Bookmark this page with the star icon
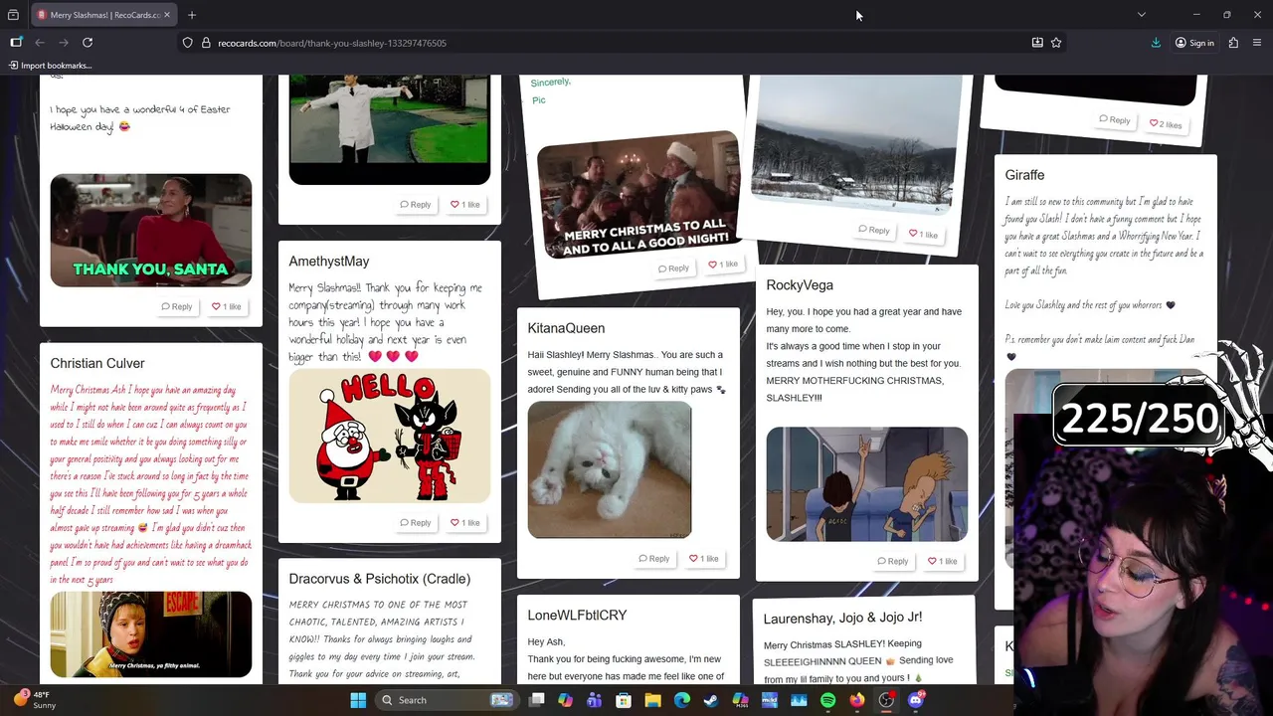The width and height of the screenshot is (1273, 716). coord(1056,43)
